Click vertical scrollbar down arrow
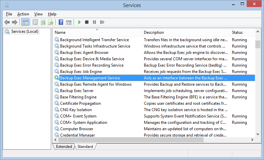 [258, 134]
